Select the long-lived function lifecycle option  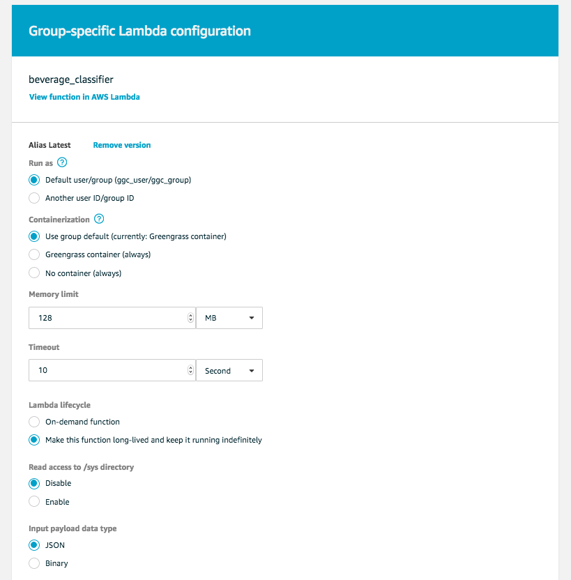pos(34,440)
